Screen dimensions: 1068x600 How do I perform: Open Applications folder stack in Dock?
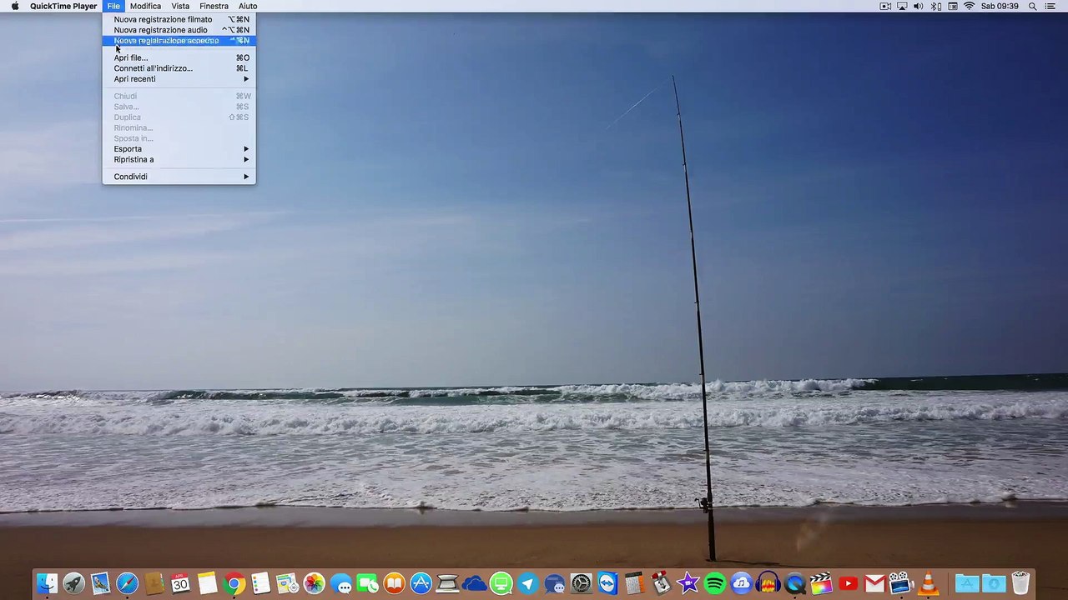(x=967, y=584)
